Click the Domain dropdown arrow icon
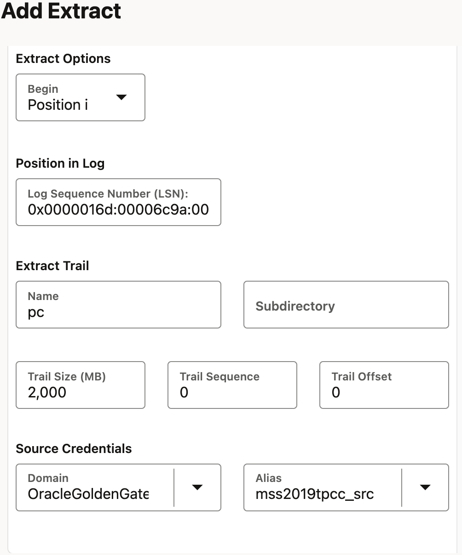Screen dimensions: 462x555 pyautogui.click(x=197, y=487)
